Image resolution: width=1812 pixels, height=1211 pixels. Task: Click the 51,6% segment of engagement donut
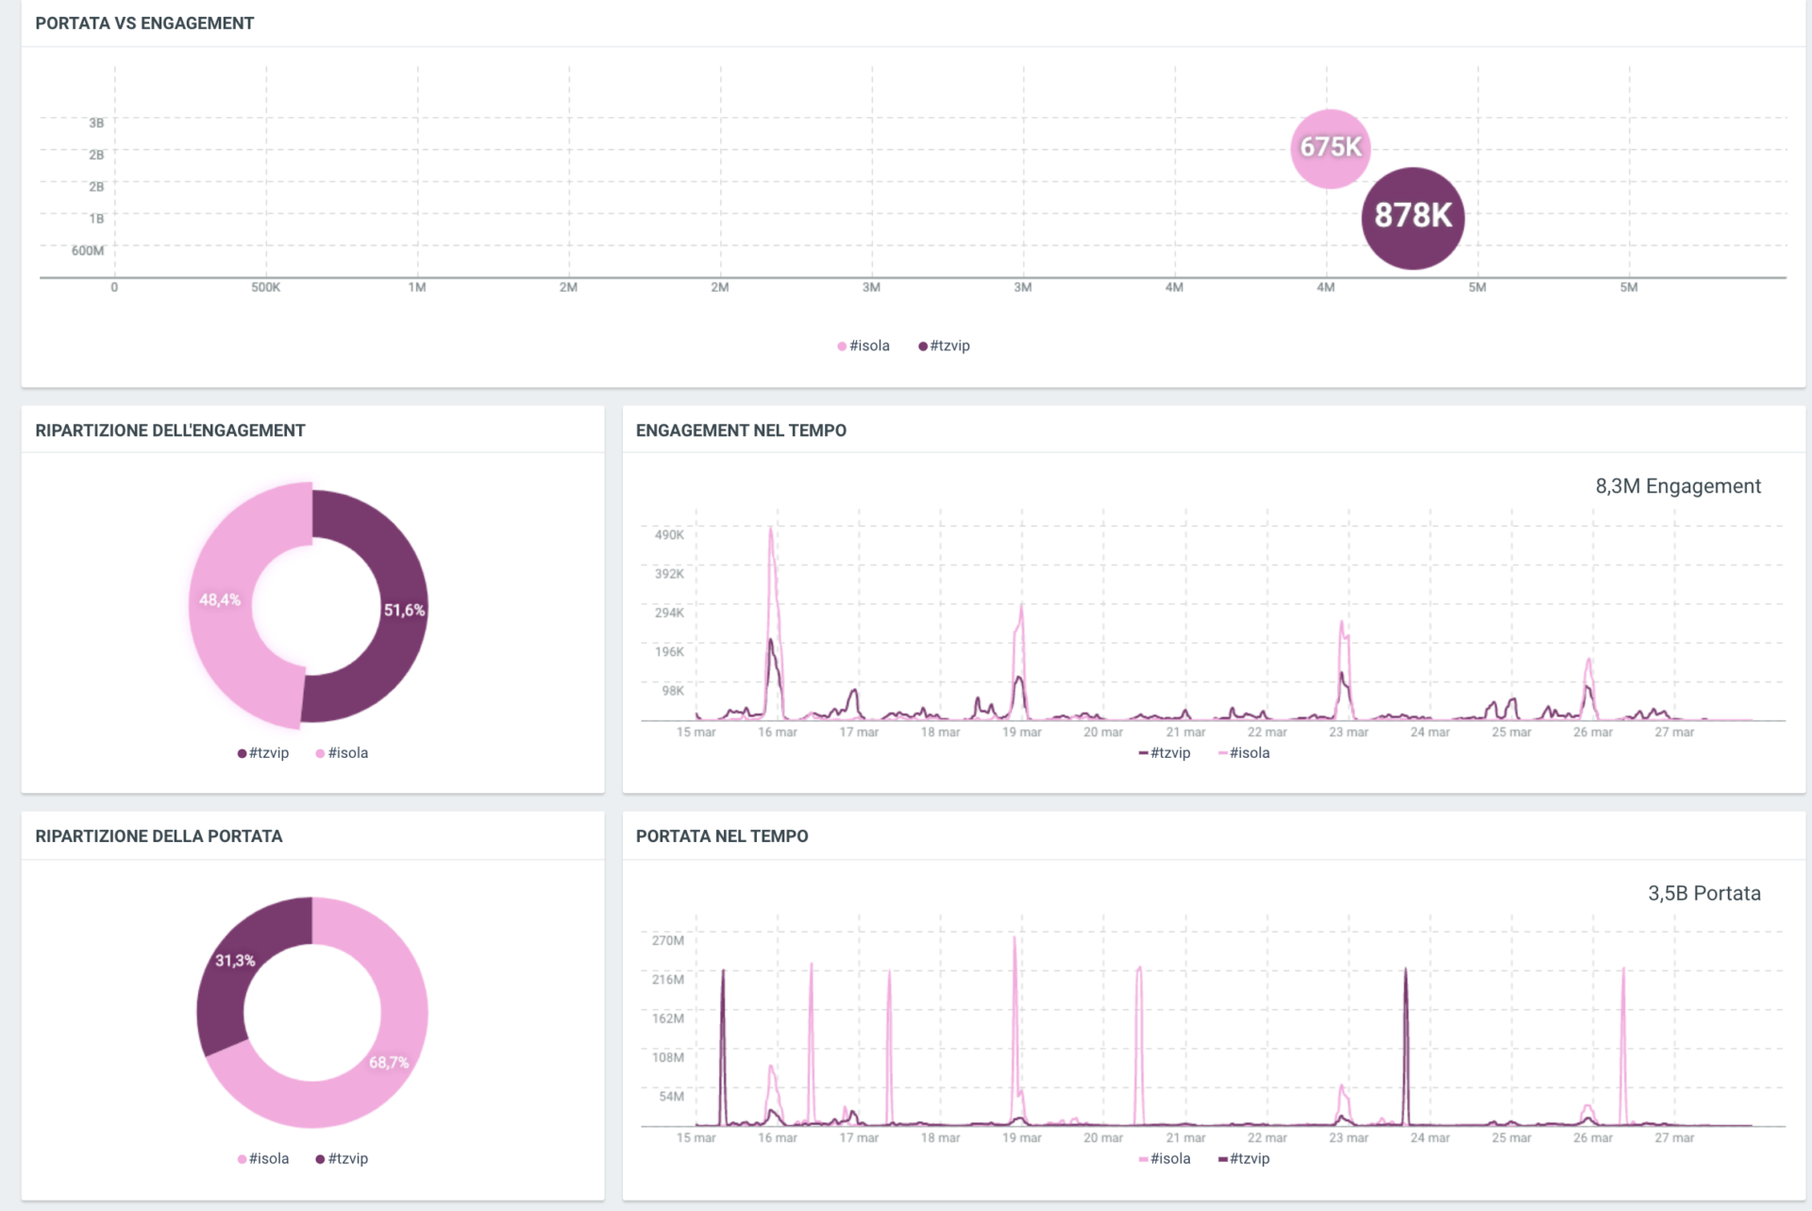(404, 611)
